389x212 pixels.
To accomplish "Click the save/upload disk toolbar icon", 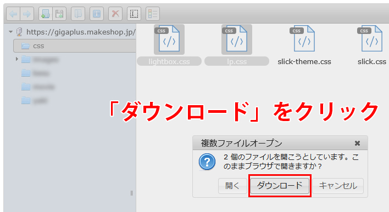I will [59, 14].
